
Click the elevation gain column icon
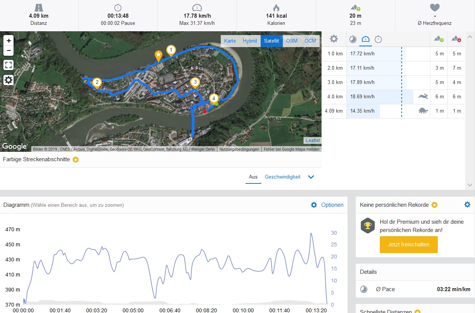[x=439, y=39]
